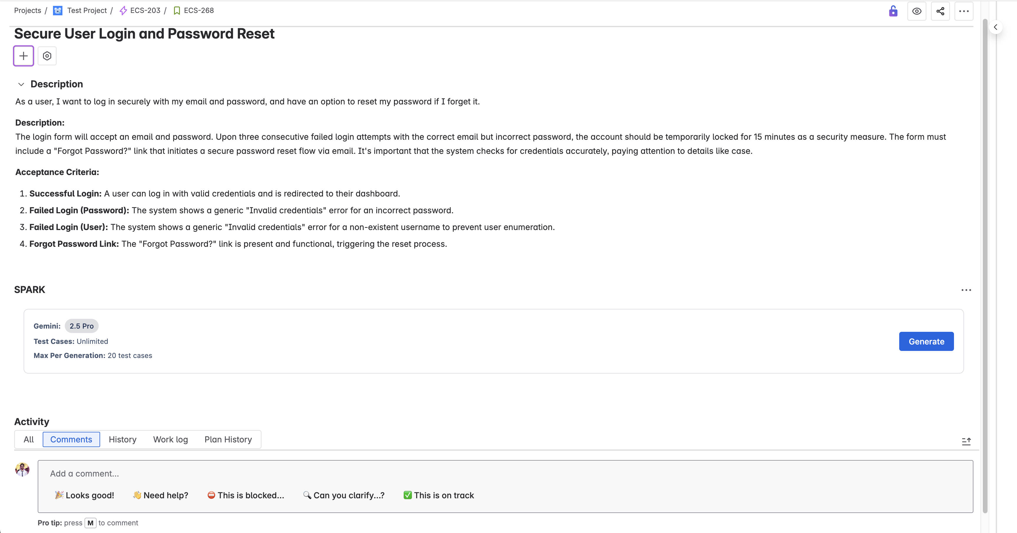Open the apps settings icon next to plus
The height and width of the screenshot is (533, 1017).
coord(47,56)
